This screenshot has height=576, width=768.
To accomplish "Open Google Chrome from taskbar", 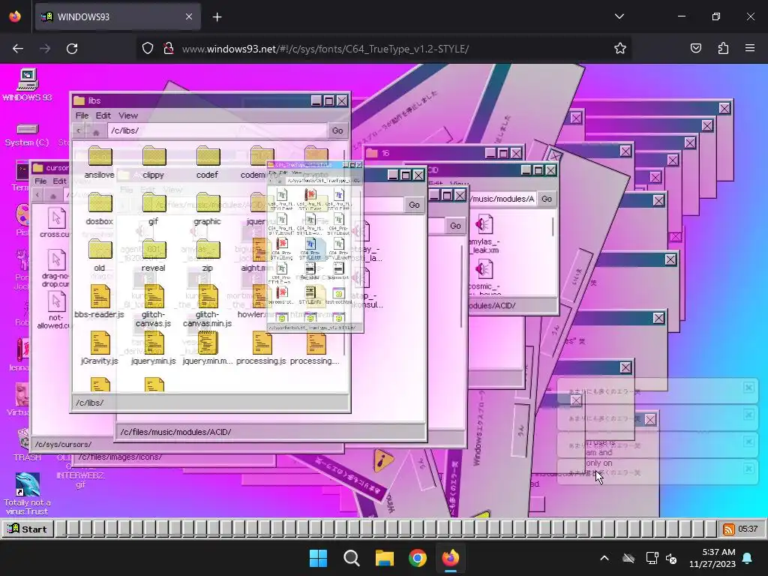I will coord(417,558).
